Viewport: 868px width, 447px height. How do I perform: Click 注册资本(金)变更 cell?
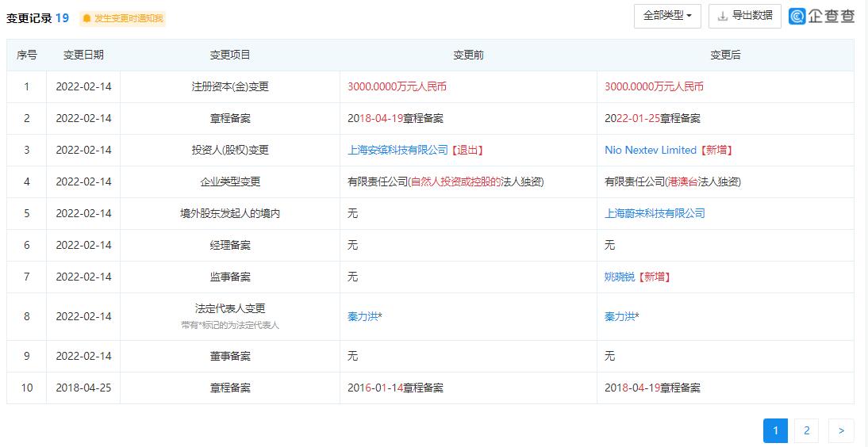pos(230,87)
